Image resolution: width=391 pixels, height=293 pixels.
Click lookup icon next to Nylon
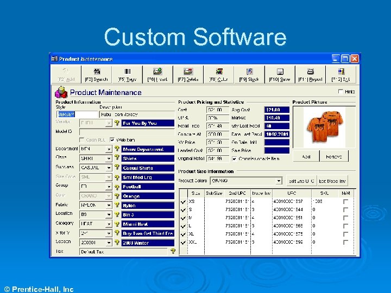pos(117,205)
